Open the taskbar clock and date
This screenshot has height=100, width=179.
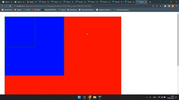171,97
